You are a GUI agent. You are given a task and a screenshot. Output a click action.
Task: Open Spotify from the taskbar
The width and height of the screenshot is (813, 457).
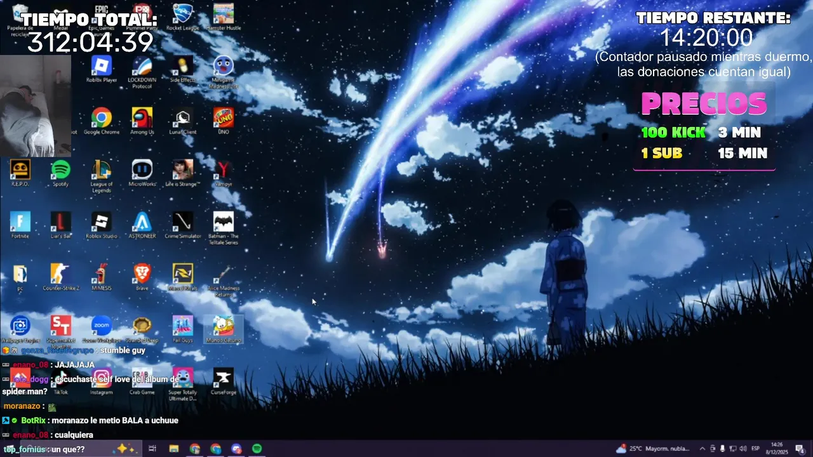coord(257,449)
